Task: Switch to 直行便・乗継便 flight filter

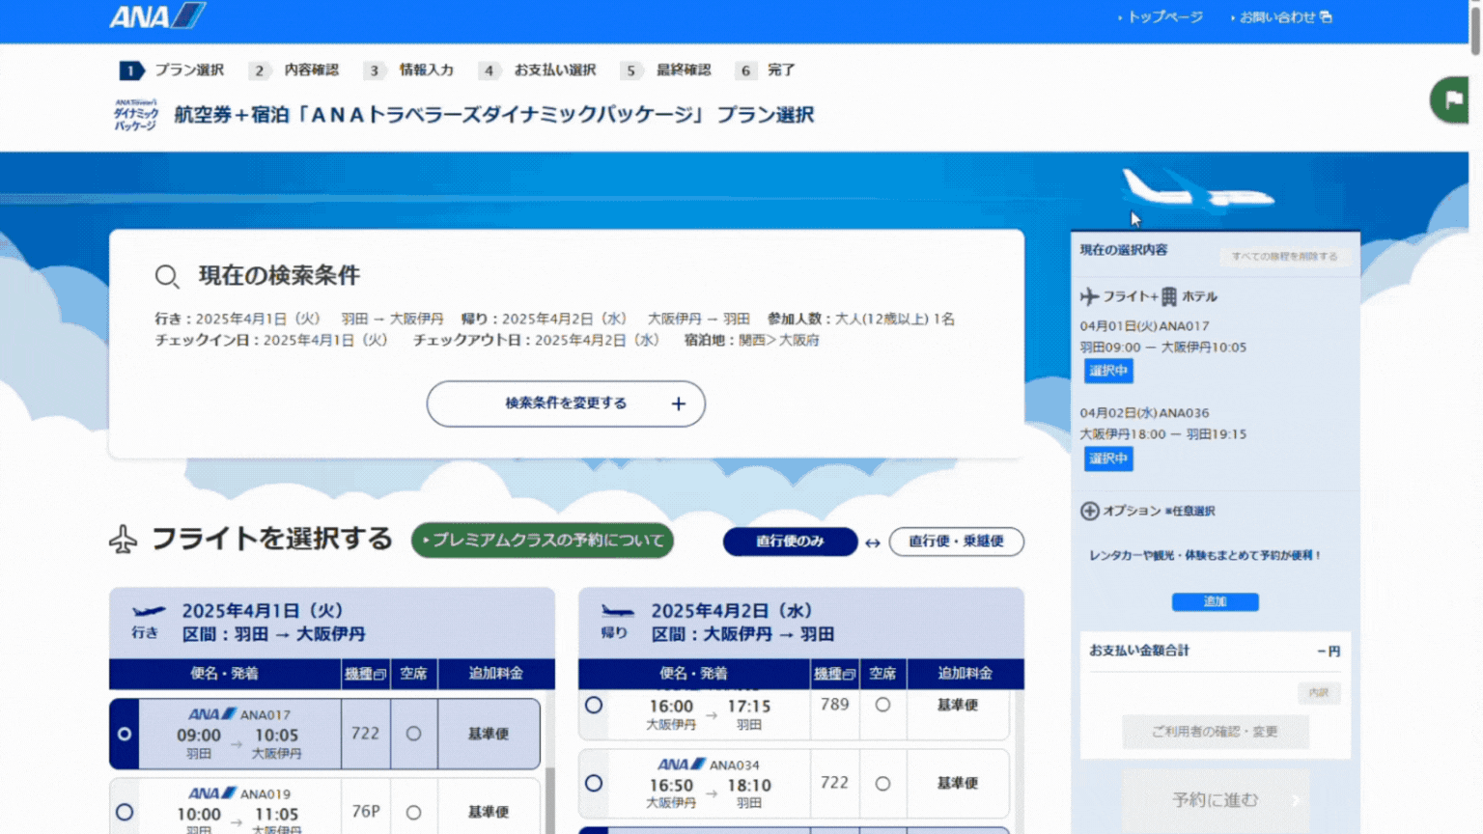Action: point(956,542)
